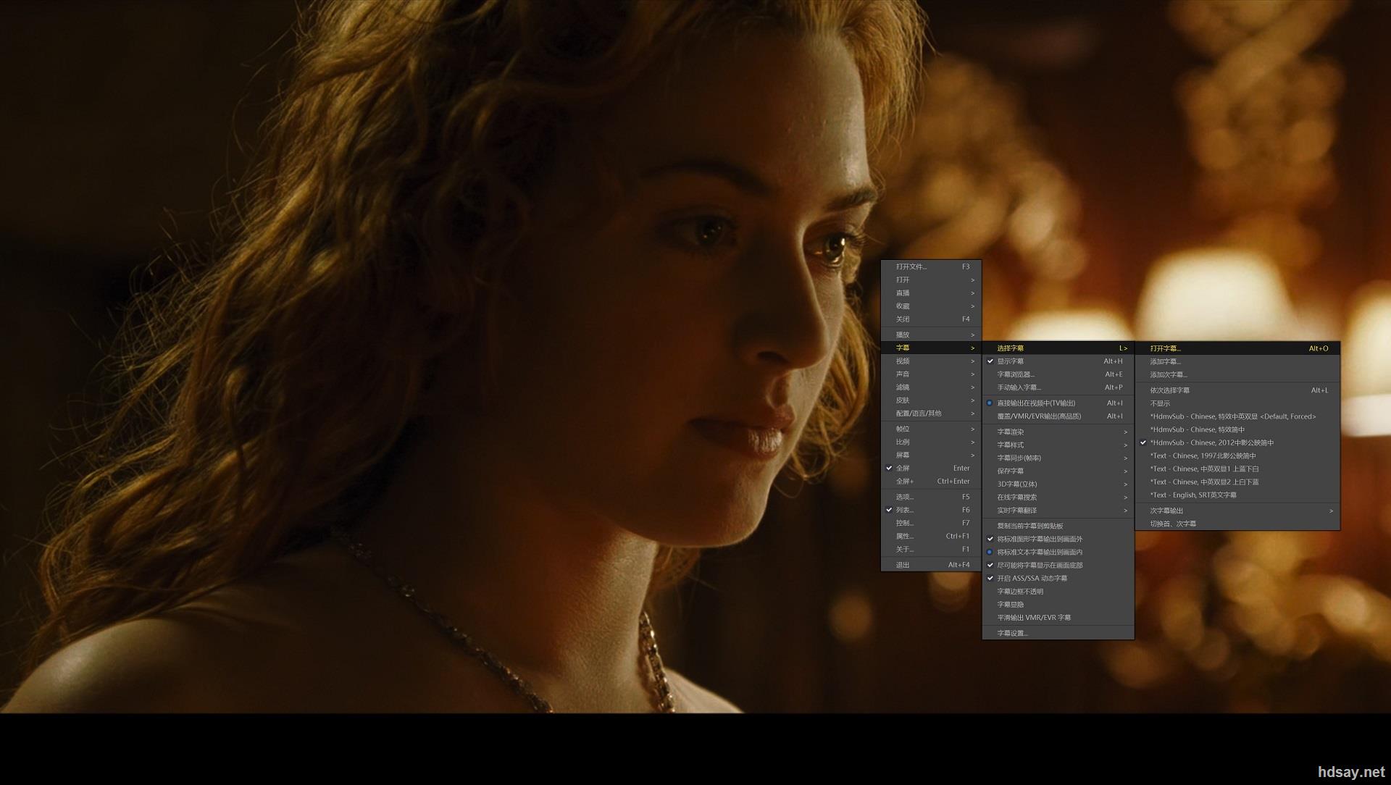Open 选项... (F5) preferences
1391x785 pixels.
931,497
